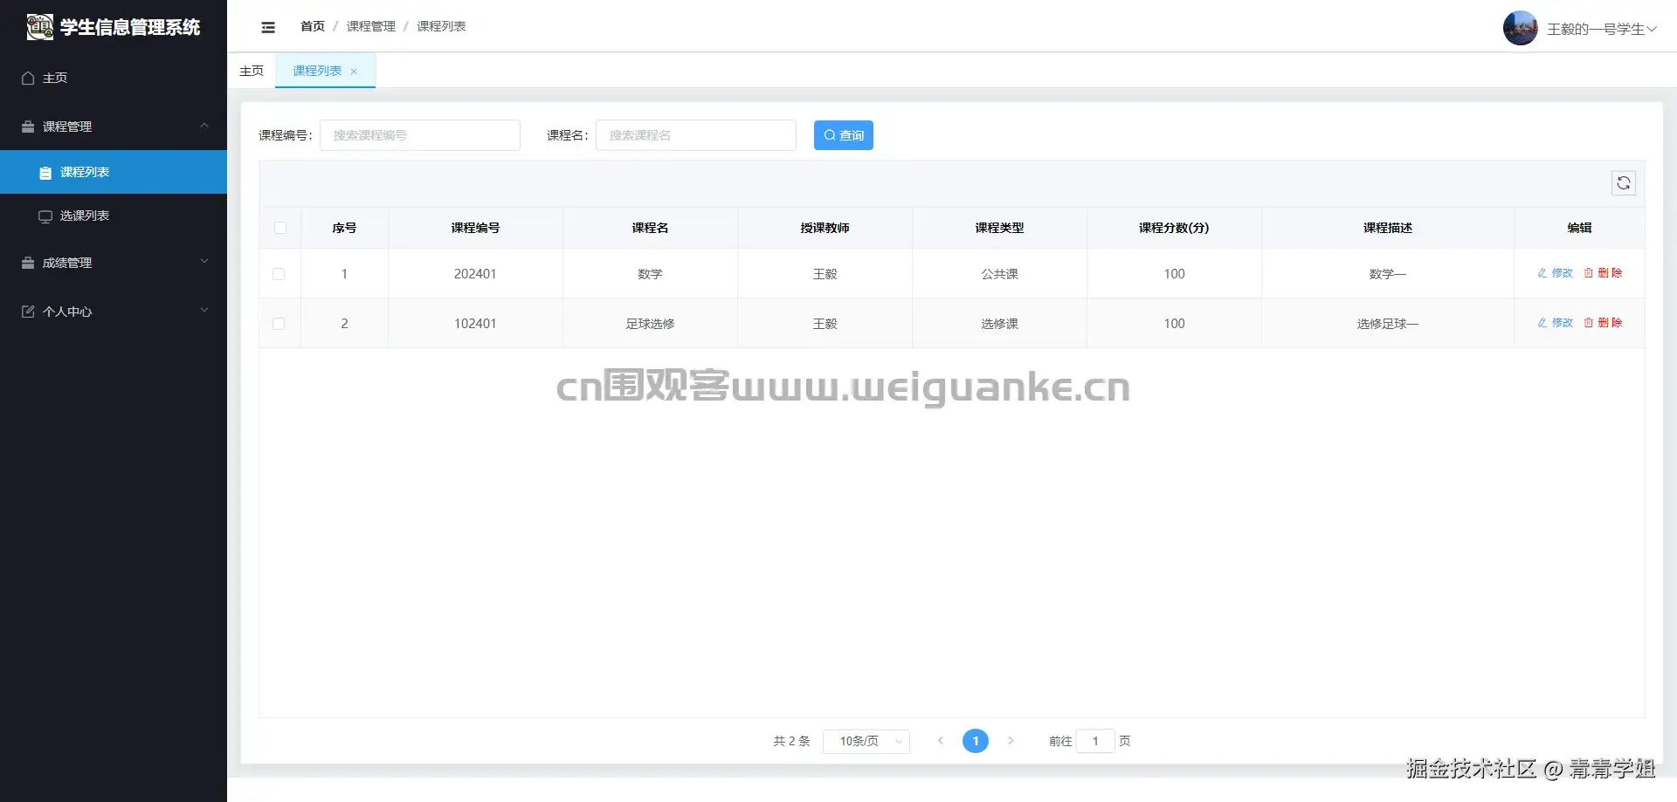Screen dimensions: 1677x802
Task: Click the 共 2 条 total count text
Action: pos(791,741)
